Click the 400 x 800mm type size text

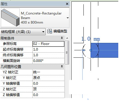coord(32,22)
